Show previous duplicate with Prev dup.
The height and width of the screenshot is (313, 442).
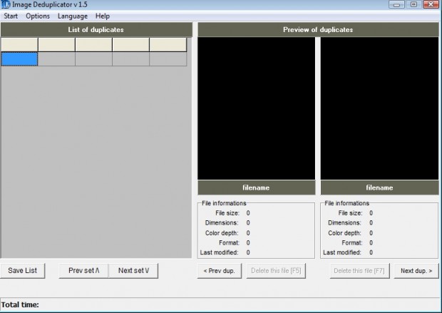pyautogui.click(x=220, y=271)
